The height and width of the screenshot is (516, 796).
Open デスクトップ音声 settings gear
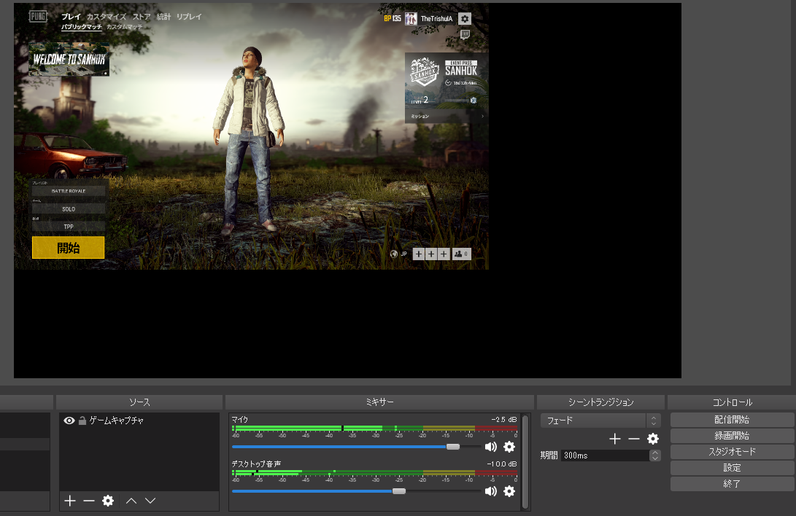pos(509,491)
